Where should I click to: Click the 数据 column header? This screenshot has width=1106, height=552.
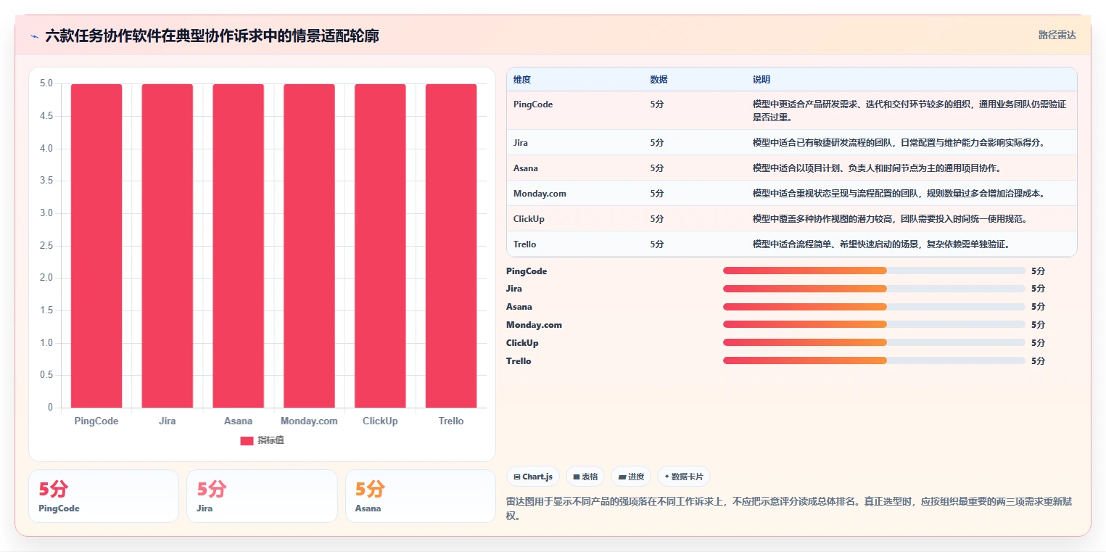pyautogui.click(x=659, y=80)
